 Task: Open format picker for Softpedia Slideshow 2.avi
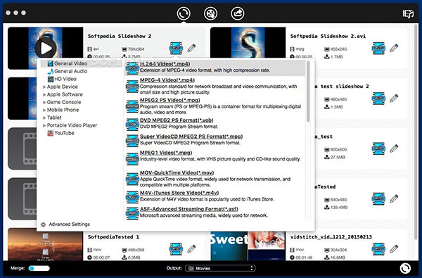(x=378, y=49)
